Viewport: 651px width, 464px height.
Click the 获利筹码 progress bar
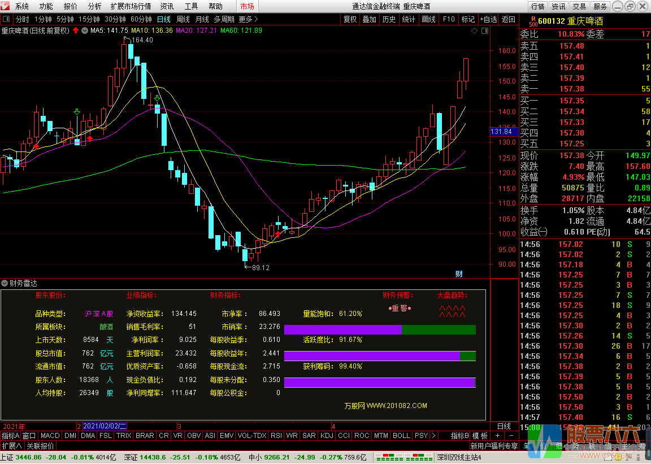380,383
